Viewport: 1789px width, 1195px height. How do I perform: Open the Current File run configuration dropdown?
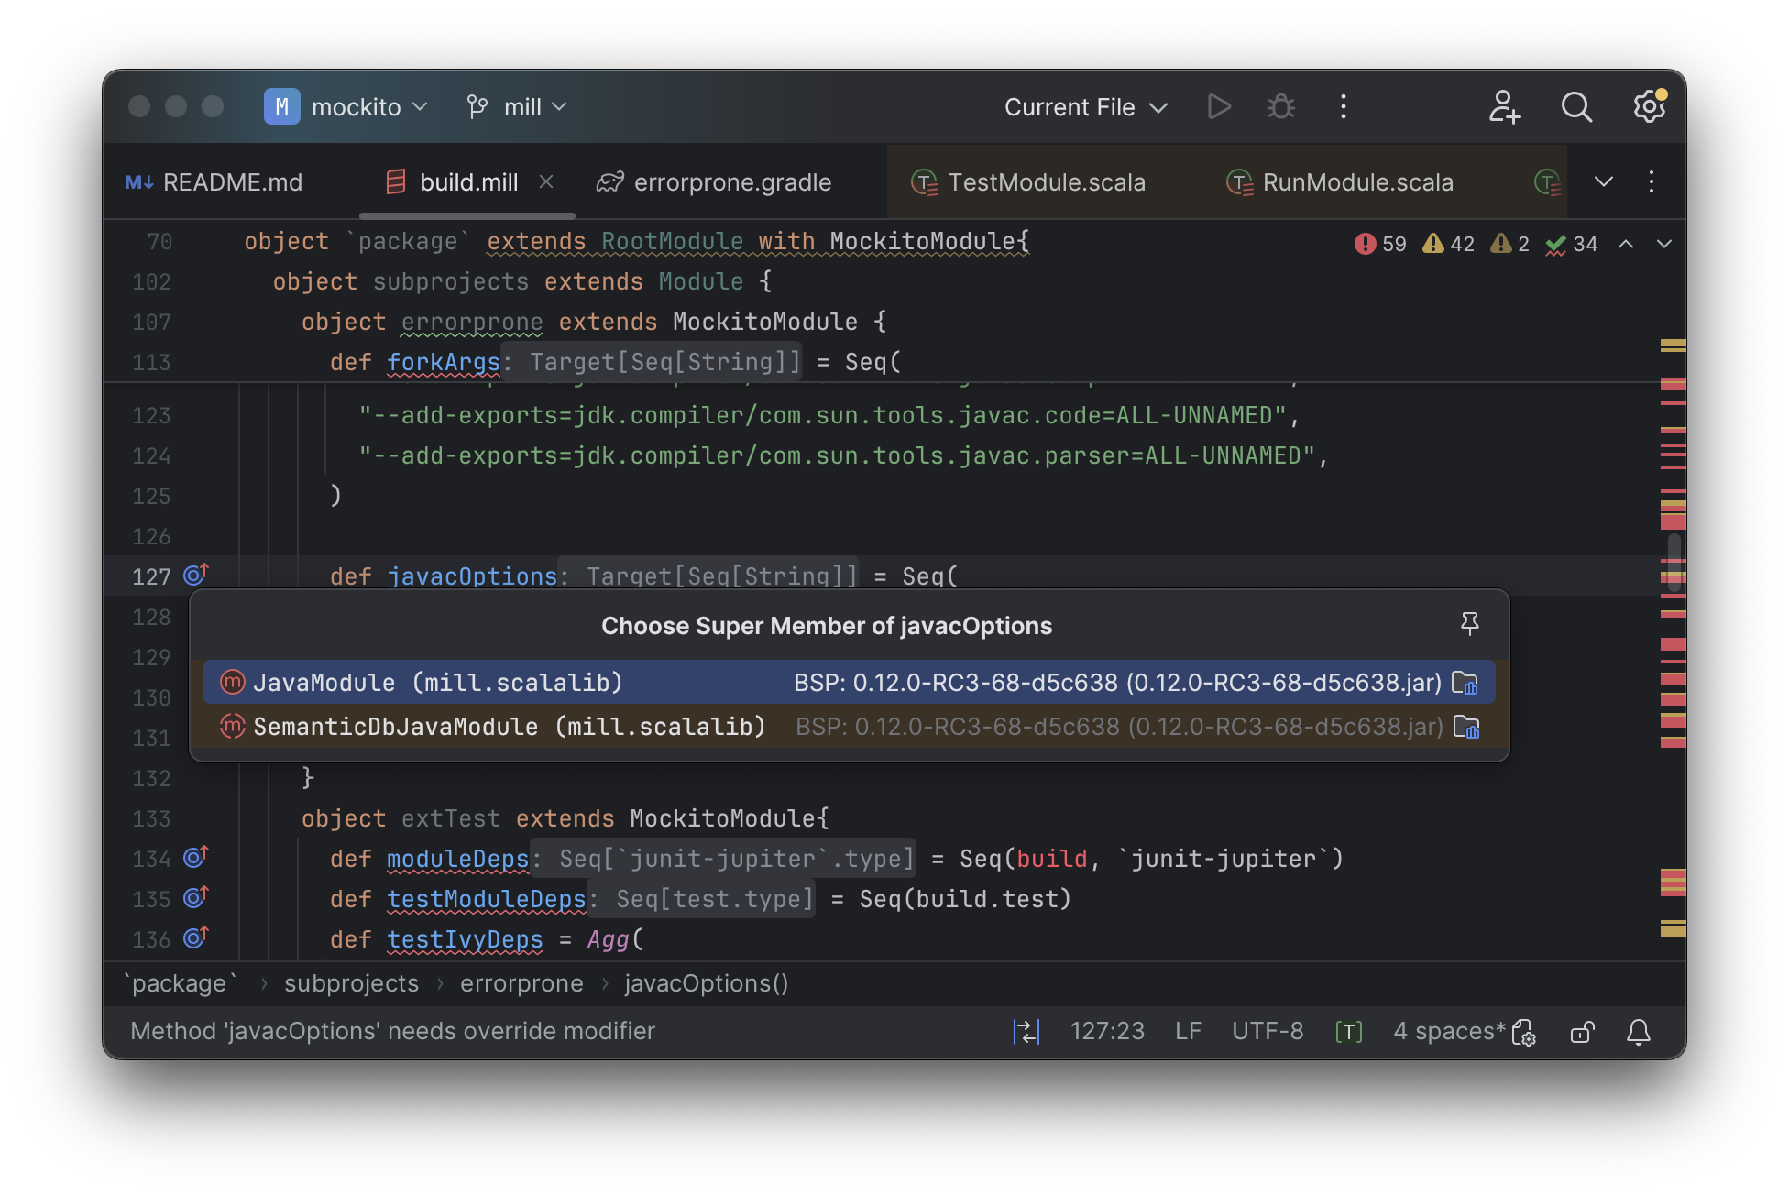point(1084,106)
